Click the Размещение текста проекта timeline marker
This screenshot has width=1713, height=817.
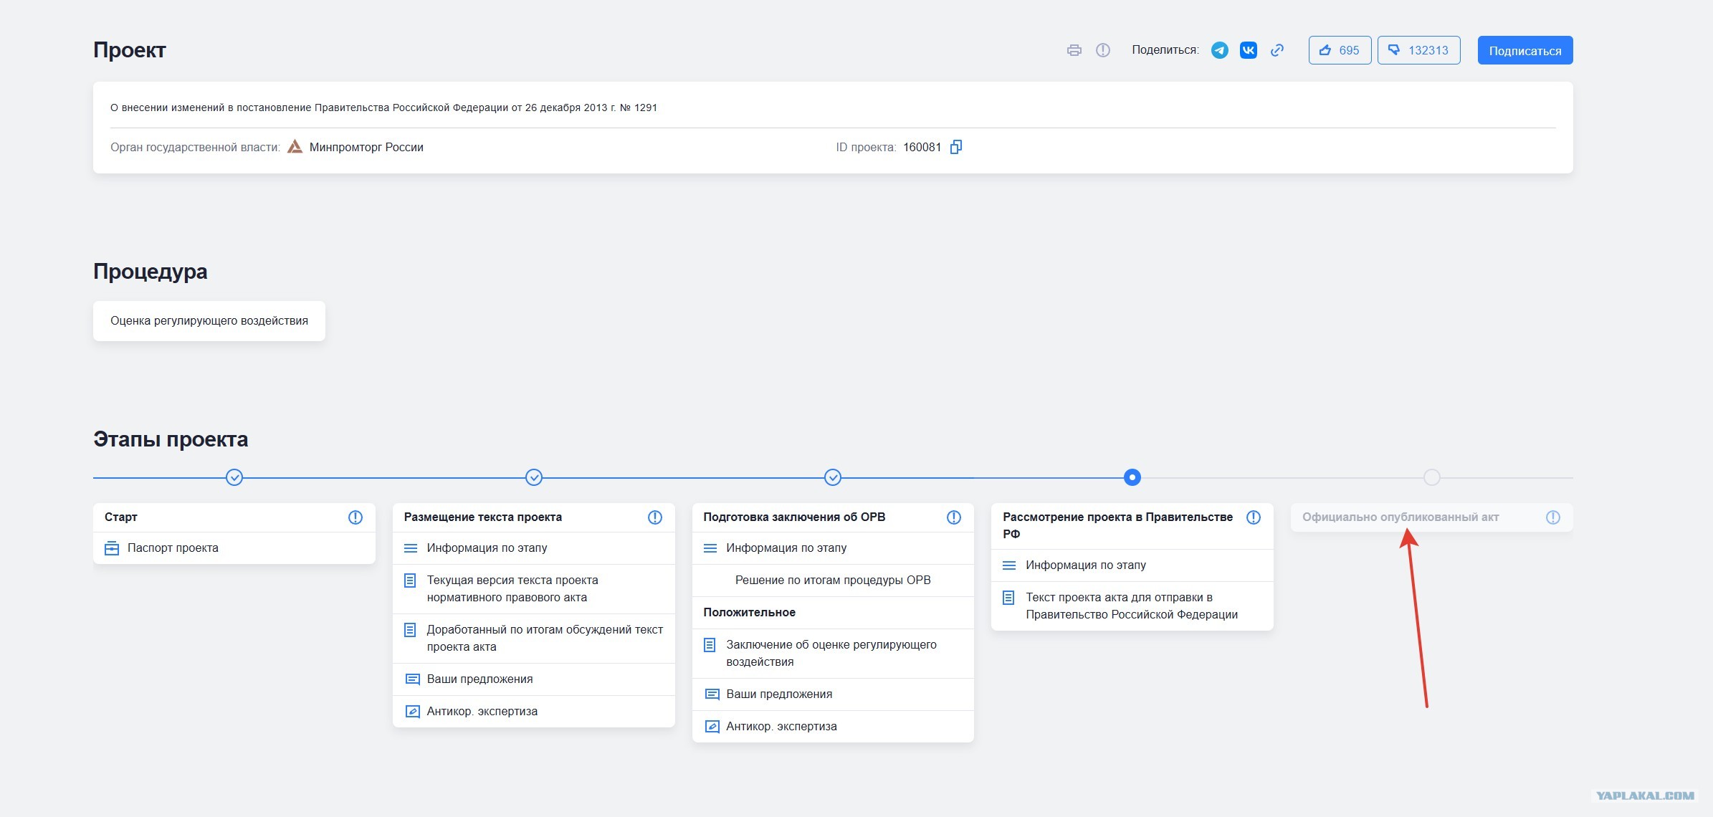pos(534,477)
